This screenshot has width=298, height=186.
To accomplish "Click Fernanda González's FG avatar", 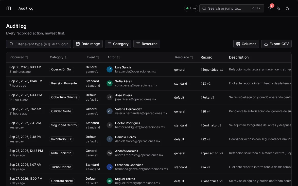I will [x=110, y=167].
